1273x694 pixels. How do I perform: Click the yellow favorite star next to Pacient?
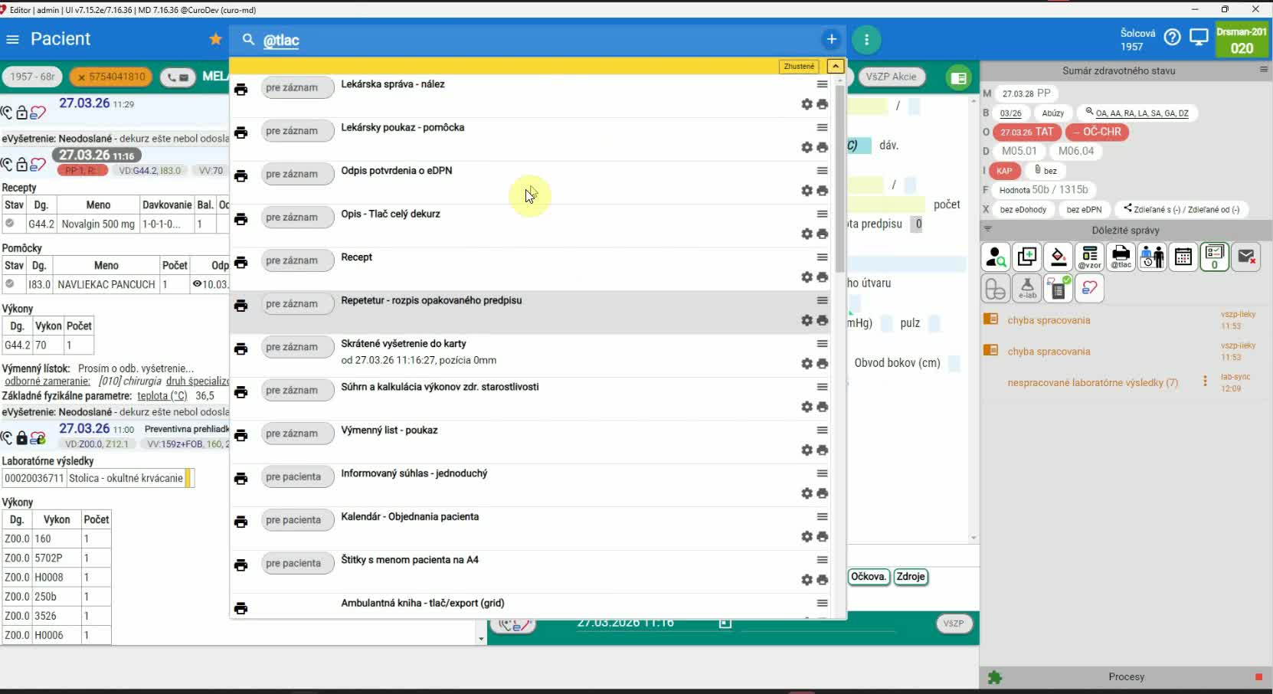pos(216,39)
